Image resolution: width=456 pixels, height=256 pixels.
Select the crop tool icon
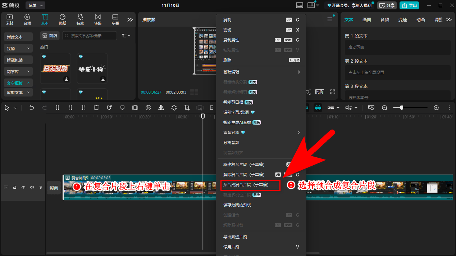click(x=187, y=108)
